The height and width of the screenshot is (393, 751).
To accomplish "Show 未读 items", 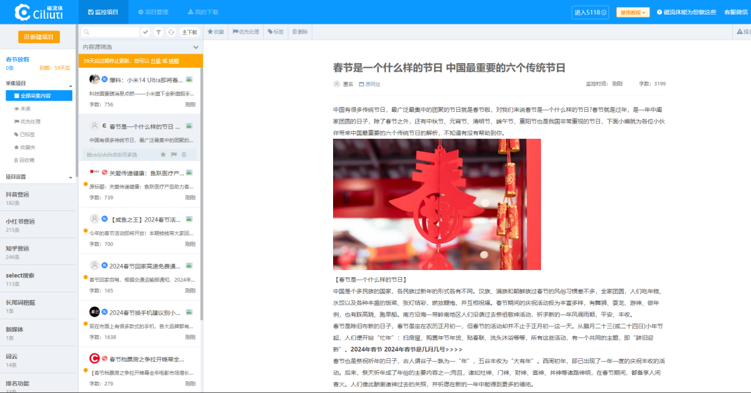I will pyautogui.click(x=22, y=108).
